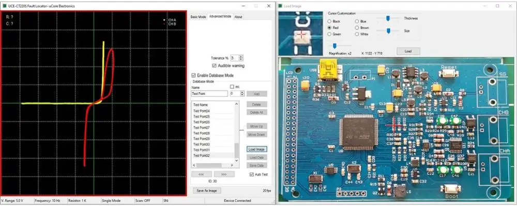
Task: Click the Save As Image button
Action: 206,191
